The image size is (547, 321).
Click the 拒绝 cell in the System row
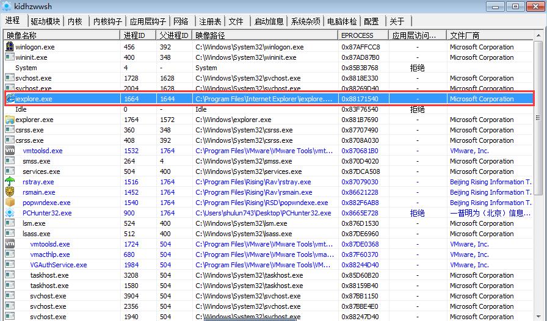coord(417,68)
